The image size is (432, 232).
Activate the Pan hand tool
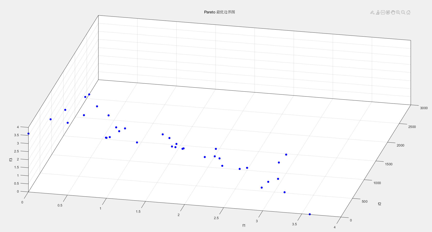click(393, 12)
